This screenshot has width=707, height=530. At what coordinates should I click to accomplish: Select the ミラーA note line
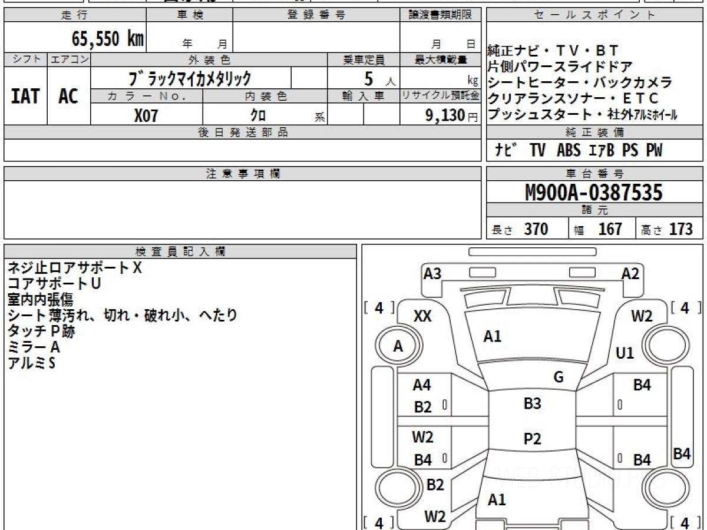34,347
